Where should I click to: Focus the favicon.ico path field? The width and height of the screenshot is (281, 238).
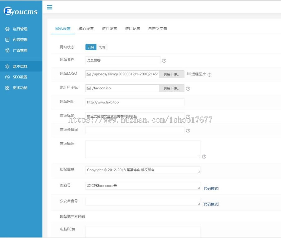tap(122, 88)
